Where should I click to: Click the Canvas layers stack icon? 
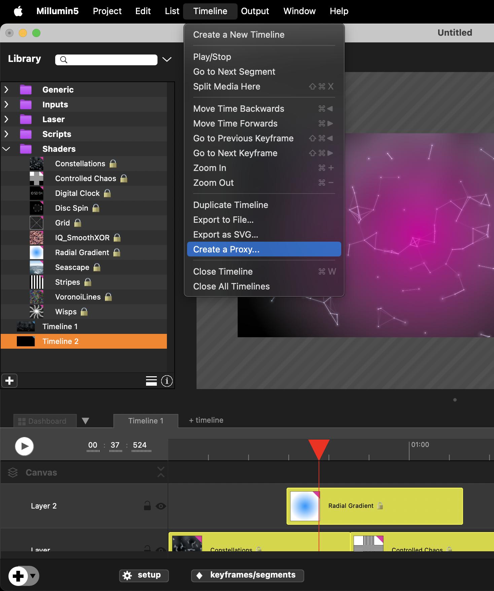[x=13, y=473]
